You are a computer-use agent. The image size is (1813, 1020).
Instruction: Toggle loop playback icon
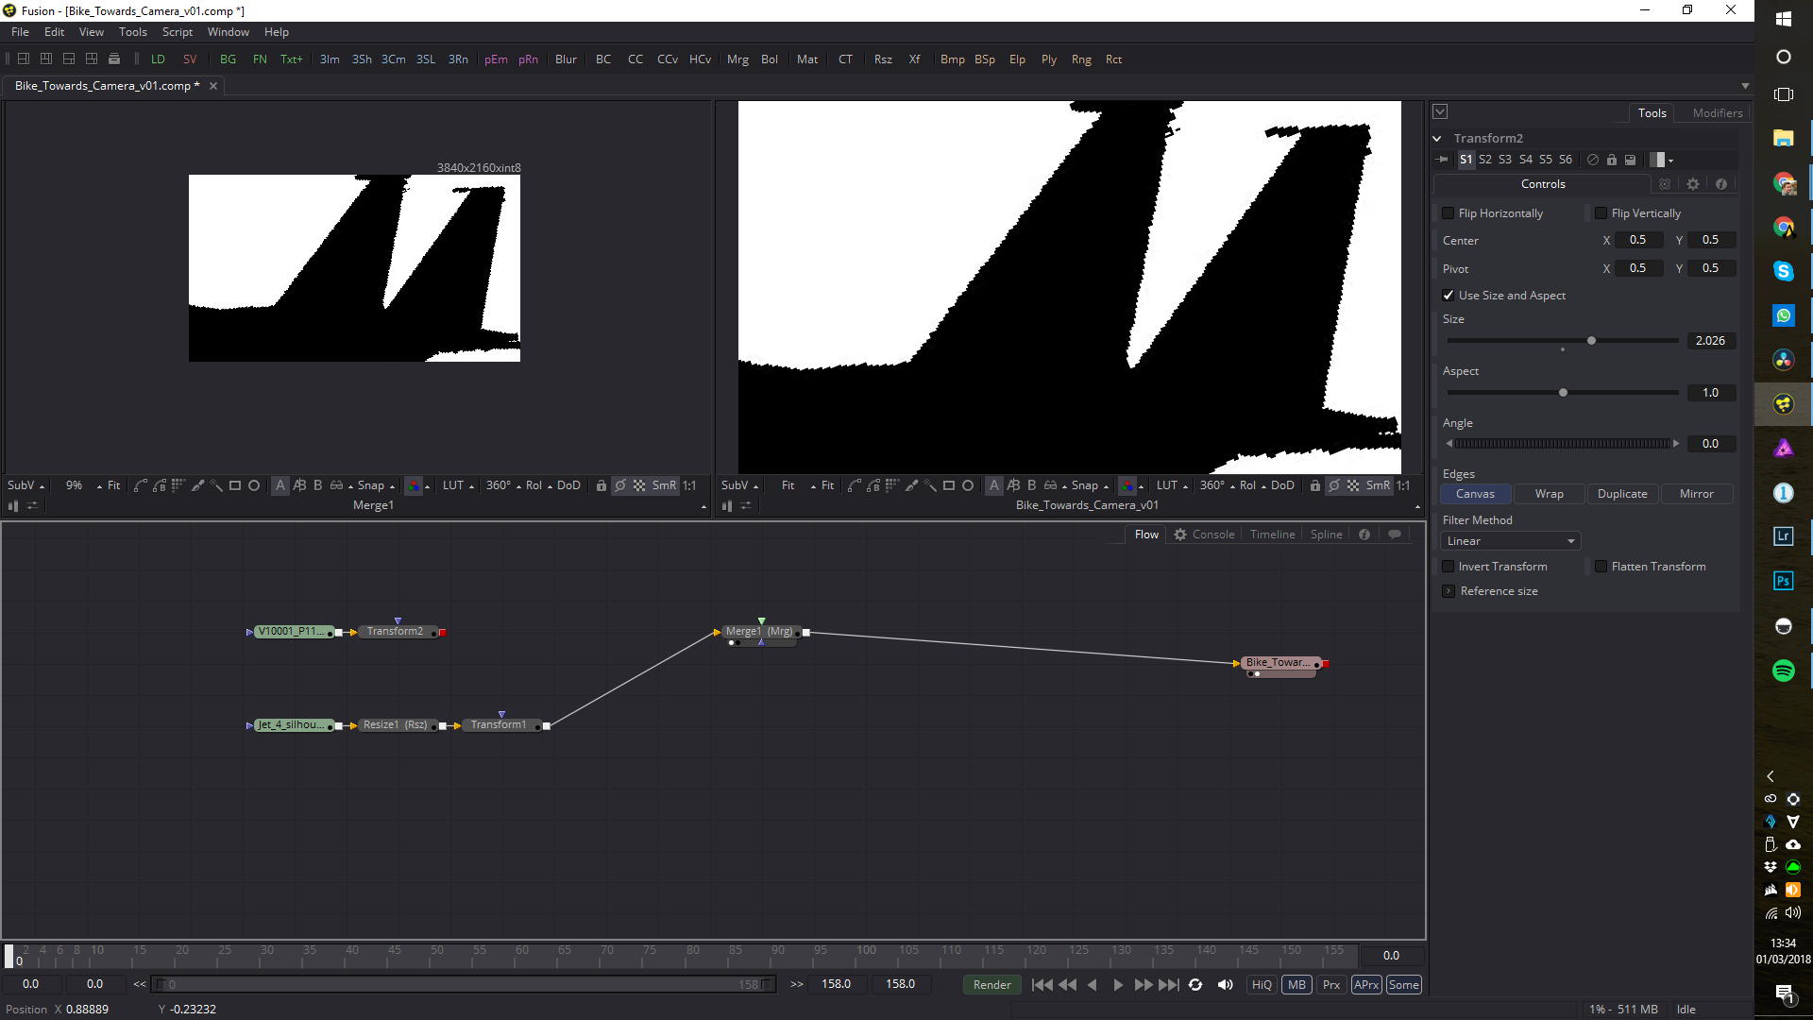click(1195, 984)
